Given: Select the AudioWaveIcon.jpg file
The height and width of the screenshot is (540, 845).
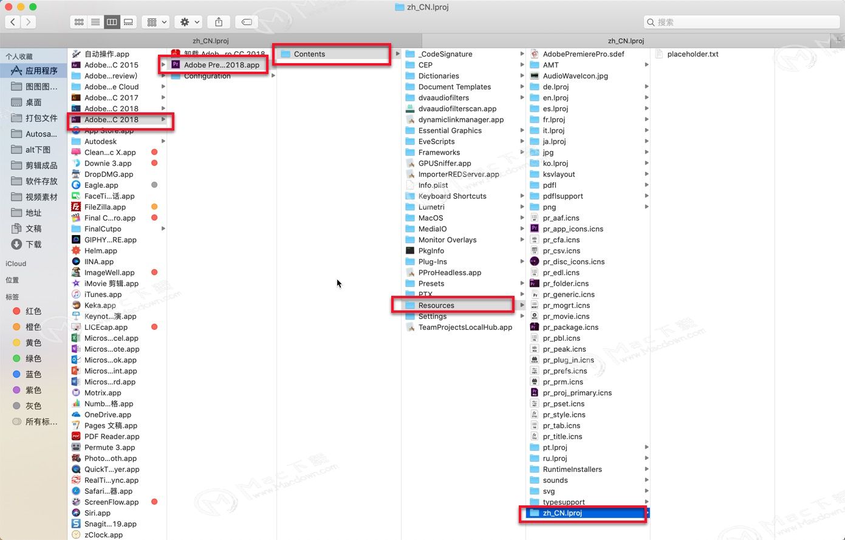Looking at the screenshot, I should pyautogui.click(x=575, y=76).
